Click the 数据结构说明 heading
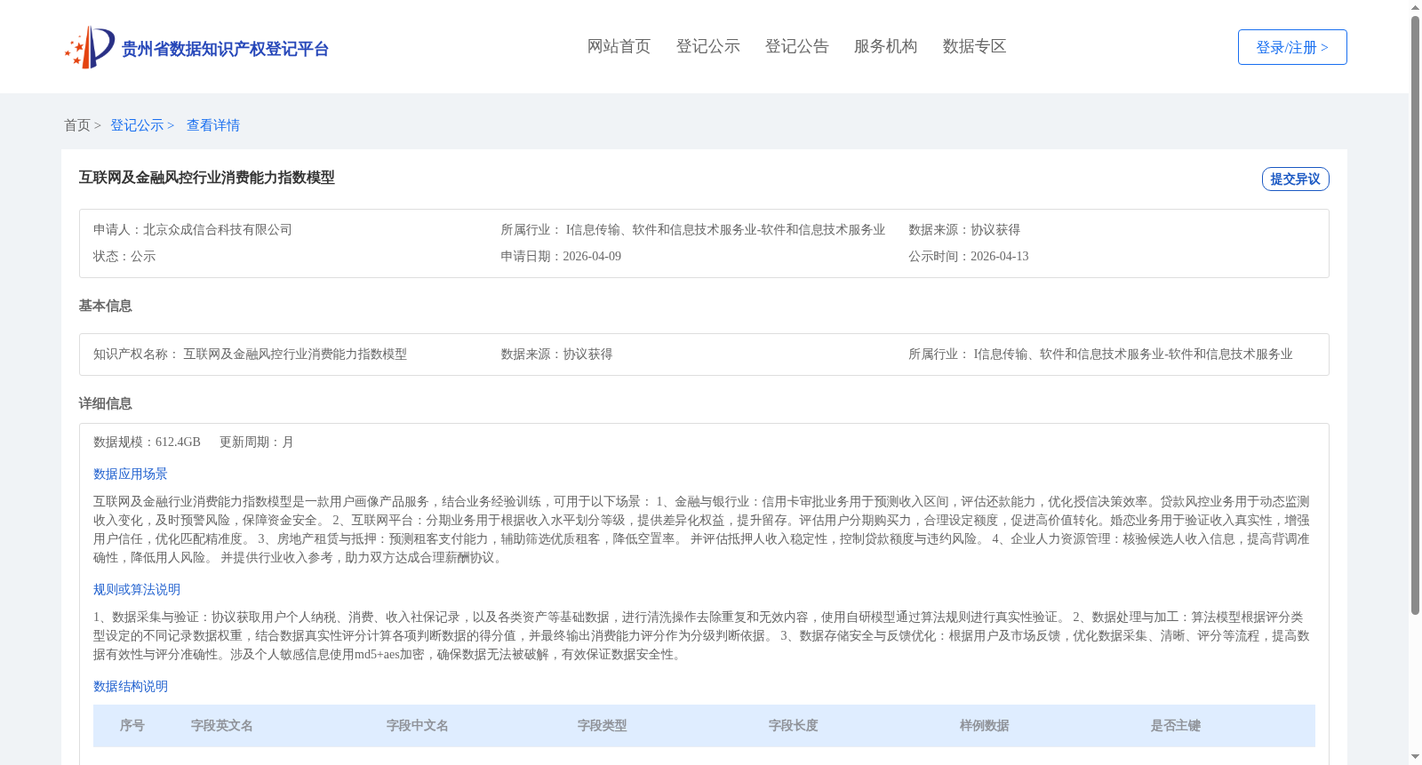Viewport: 1422px width, 765px height. [x=131, y=687]
